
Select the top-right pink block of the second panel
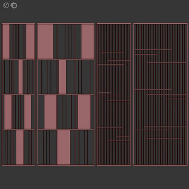click(87, 42)
